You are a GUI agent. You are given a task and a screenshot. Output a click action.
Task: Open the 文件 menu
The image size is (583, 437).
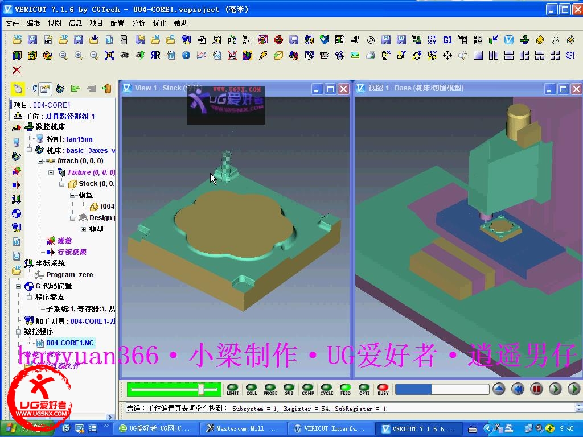13,23
